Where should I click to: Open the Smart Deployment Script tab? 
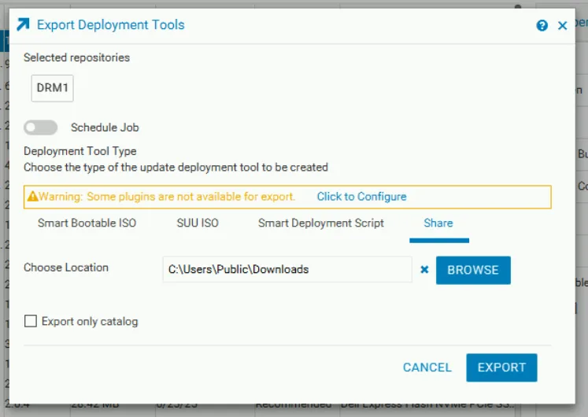pos(321,223)
